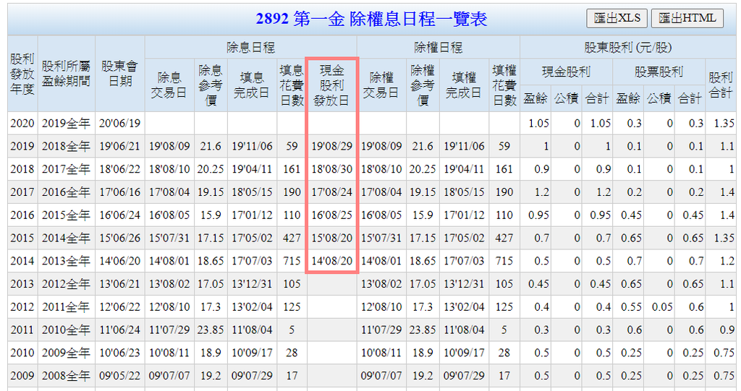Click ex-dividend date 11'07/29 in 除息 section
The width and height of the screenshot is (741, 391).
pos(169,330)
